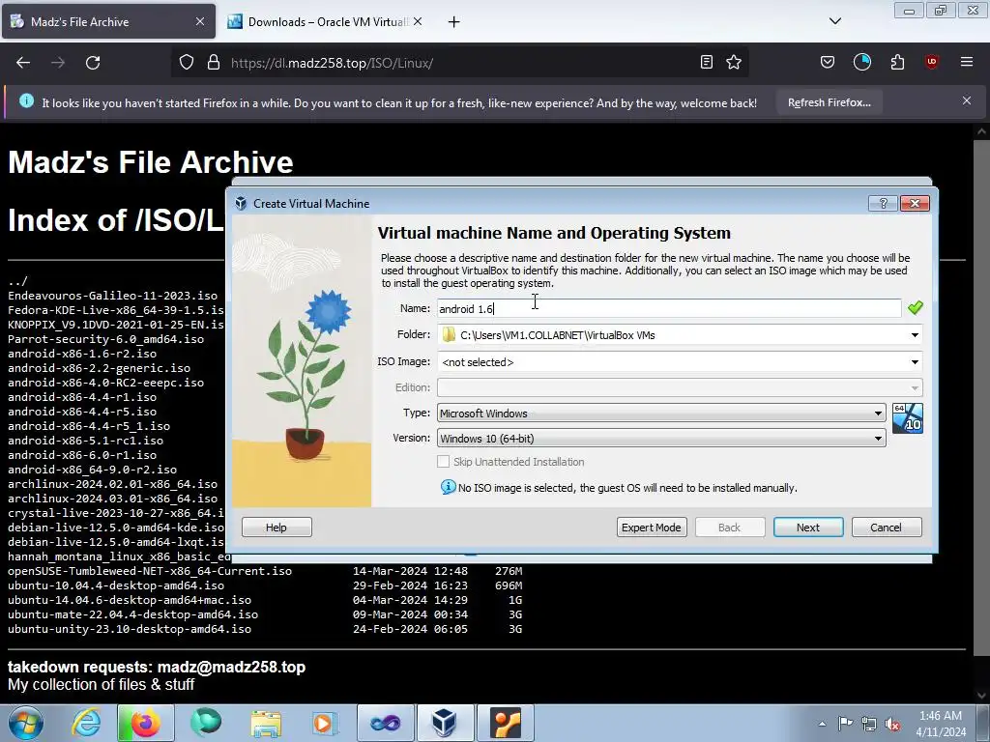Viewport: 990px width, 742px height.
Task: Bookmark this page with the star icon
Action: [x=734, y=63]
